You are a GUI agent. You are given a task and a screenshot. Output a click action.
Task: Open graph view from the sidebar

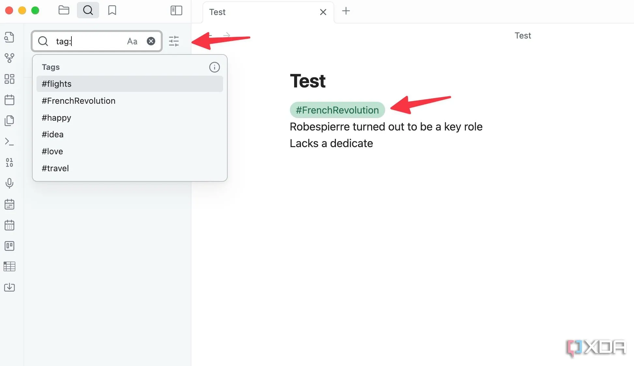tap(9, 58)
